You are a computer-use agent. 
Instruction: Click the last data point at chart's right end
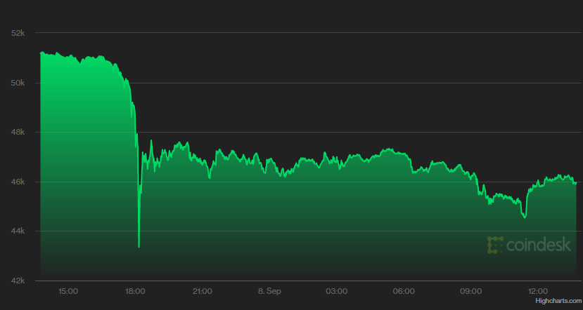tap(576, 183)
